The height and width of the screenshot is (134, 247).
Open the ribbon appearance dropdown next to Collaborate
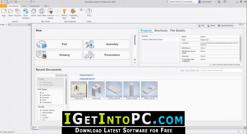coord(47,6)
